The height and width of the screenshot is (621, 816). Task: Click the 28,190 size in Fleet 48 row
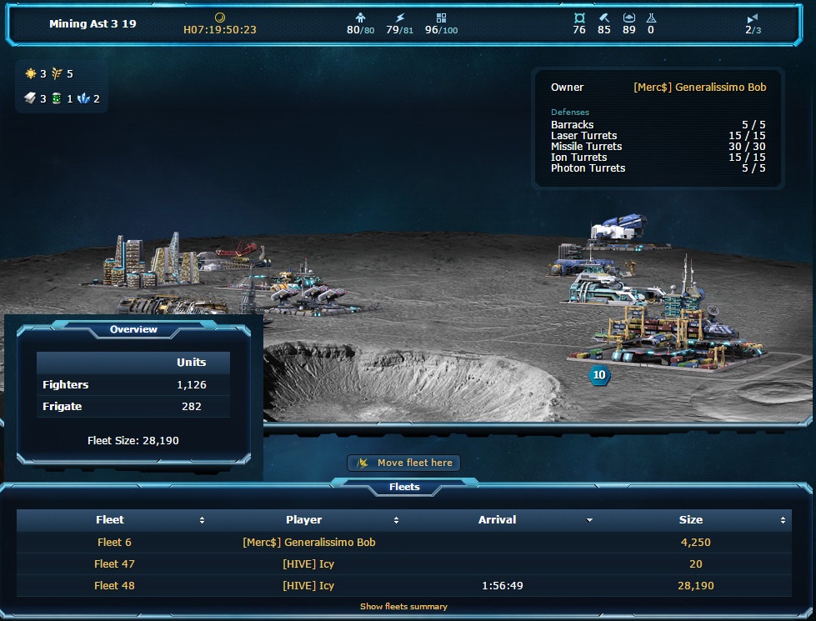[x=696, y=586]
